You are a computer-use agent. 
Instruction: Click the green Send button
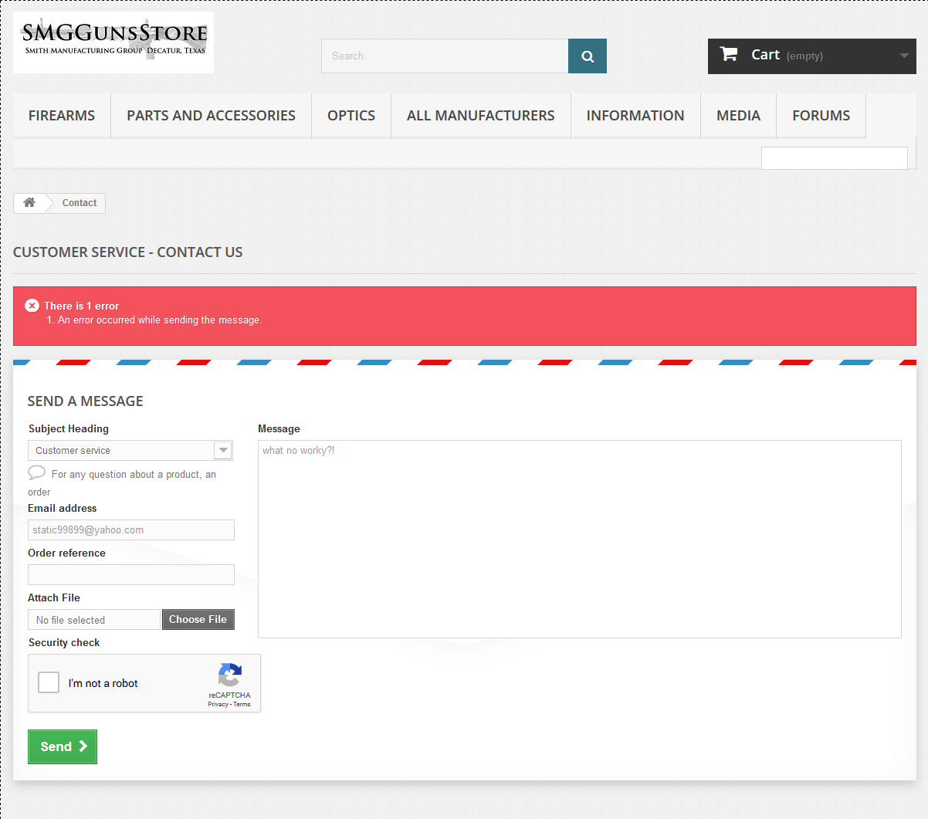[63, 746]
